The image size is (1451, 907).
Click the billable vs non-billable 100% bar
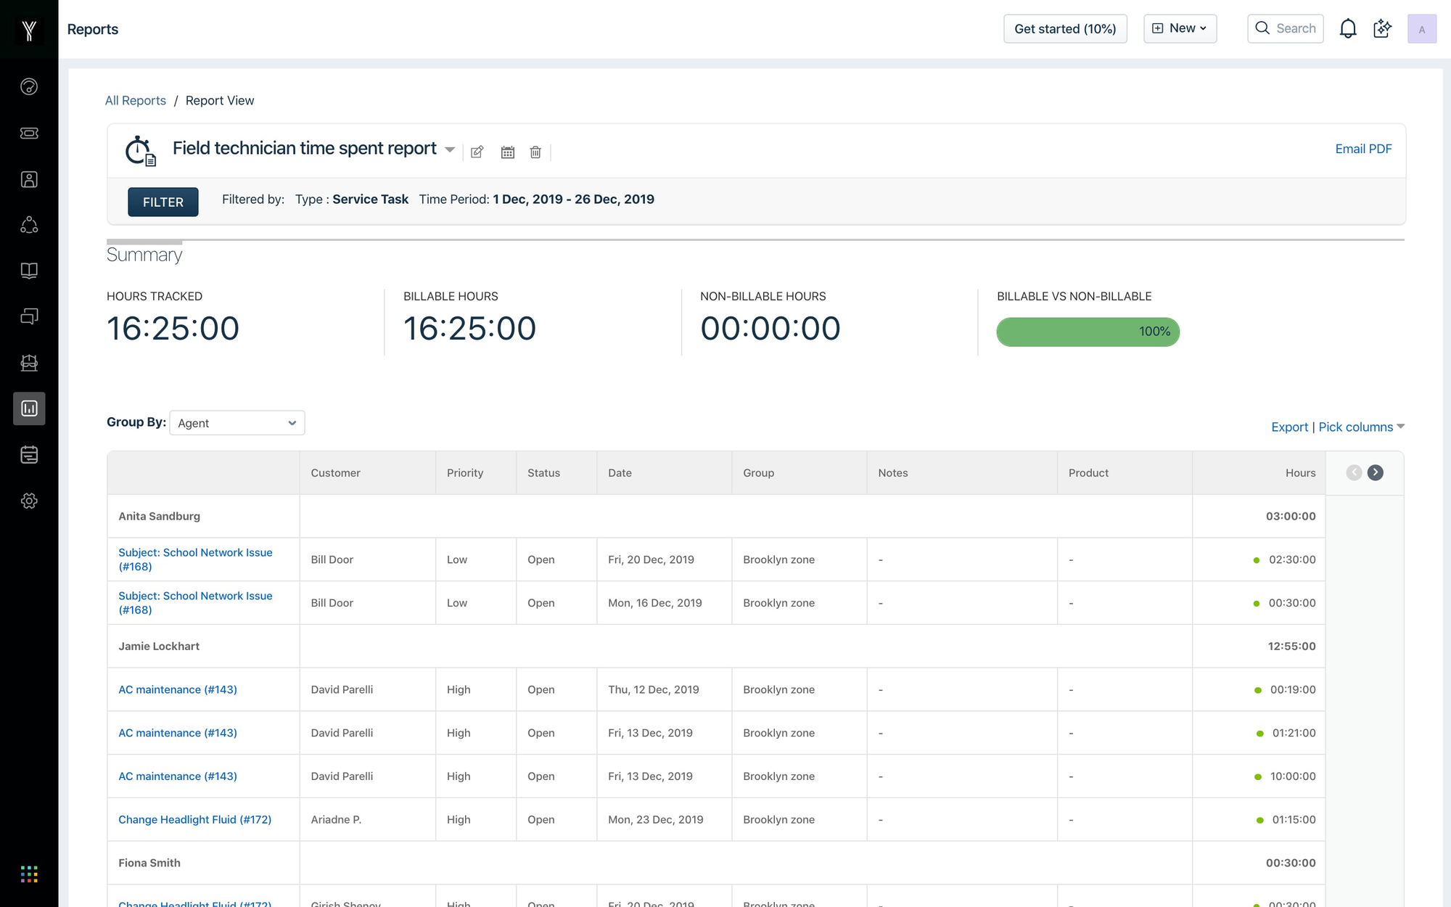pyautogui.click(x=1088, y=332)
